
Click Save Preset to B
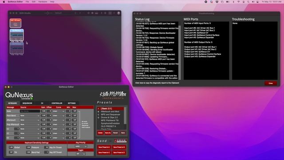click(119, 147)
